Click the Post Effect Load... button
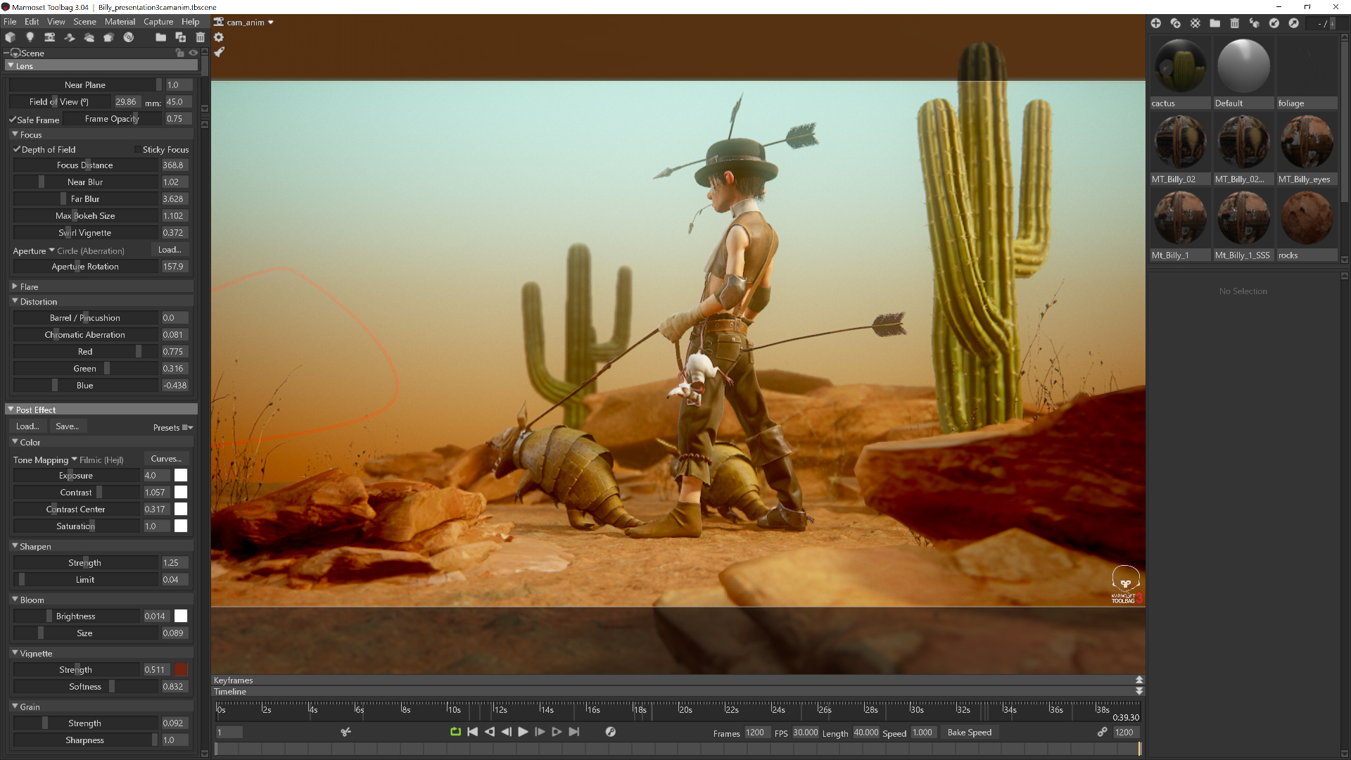 tap(28, 426)
